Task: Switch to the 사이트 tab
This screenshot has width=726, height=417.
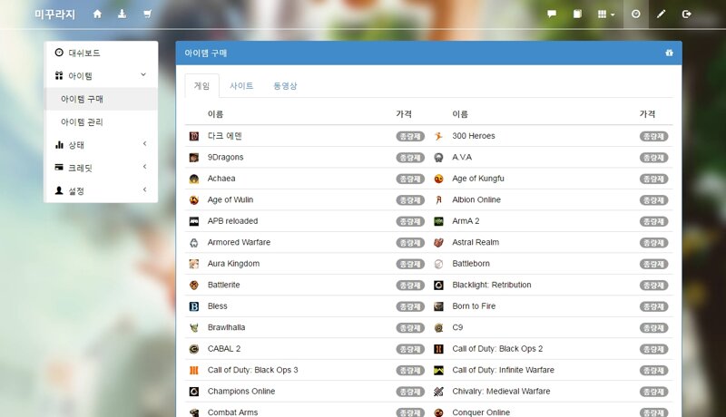Action: pos(241,85)
